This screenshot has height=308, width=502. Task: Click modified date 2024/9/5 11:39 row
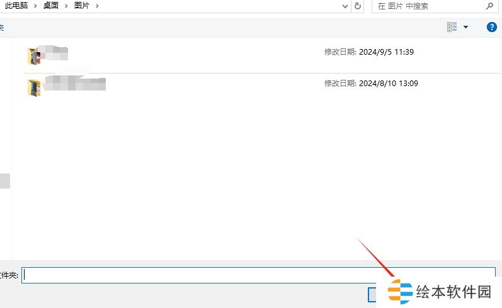368,52
